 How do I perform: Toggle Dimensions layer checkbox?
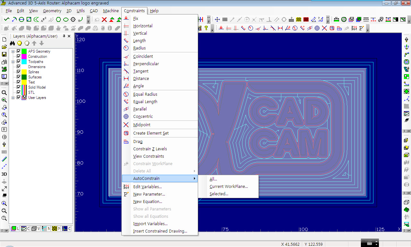pyautogui.click(x=19, y=67)
